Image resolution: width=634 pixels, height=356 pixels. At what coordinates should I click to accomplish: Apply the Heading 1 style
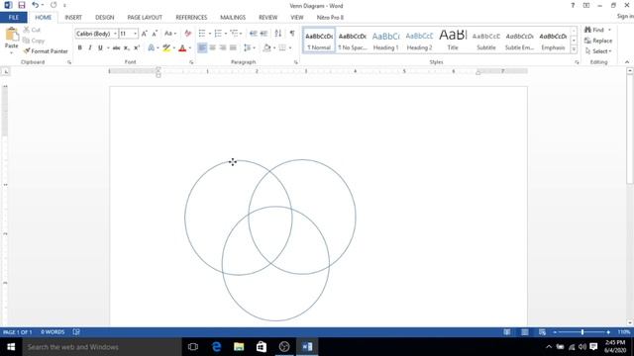[x=385, y=41]
